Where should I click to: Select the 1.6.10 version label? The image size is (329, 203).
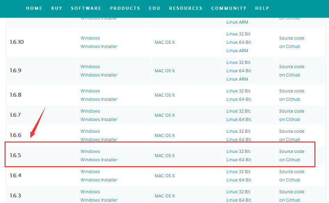[17, 42]
